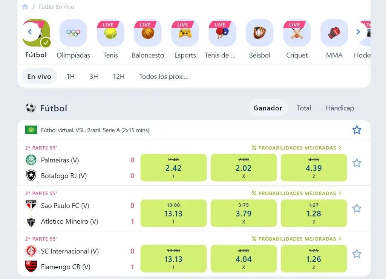This screenshot has height=279, width=386.
Task: Open the Hándicap tab
Action: (340, 108)
